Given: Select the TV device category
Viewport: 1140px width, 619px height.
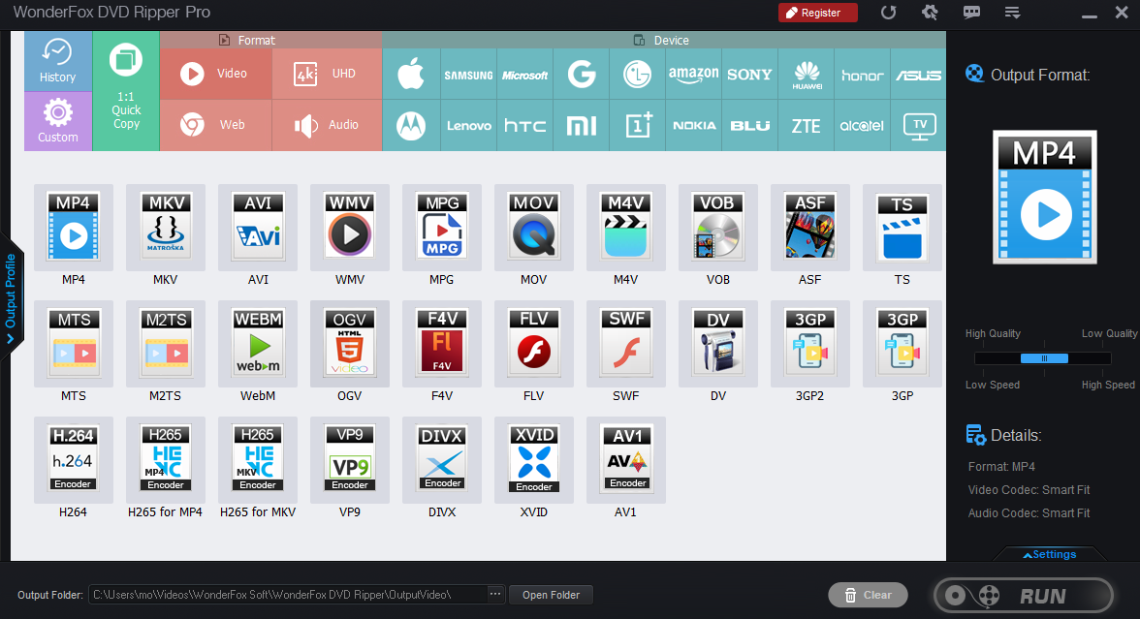Looking at the screenshot, I should click(x=919, y=126).
